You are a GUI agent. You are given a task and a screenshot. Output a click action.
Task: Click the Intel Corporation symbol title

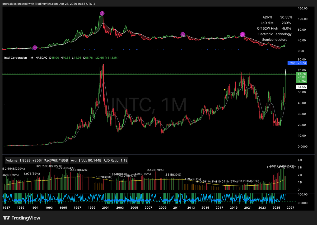tap(16, 58)
